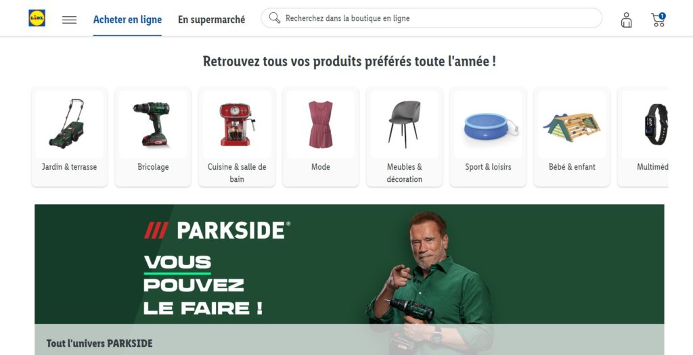
Task: Open the hamburger menu icon
Action: point(70,20)
